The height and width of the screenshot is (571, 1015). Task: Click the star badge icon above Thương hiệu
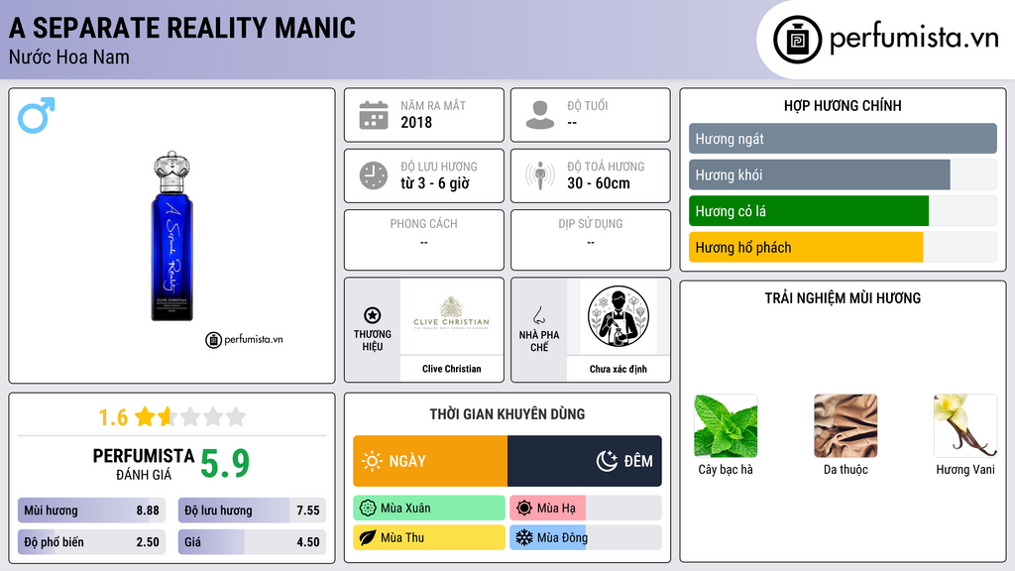373,315
